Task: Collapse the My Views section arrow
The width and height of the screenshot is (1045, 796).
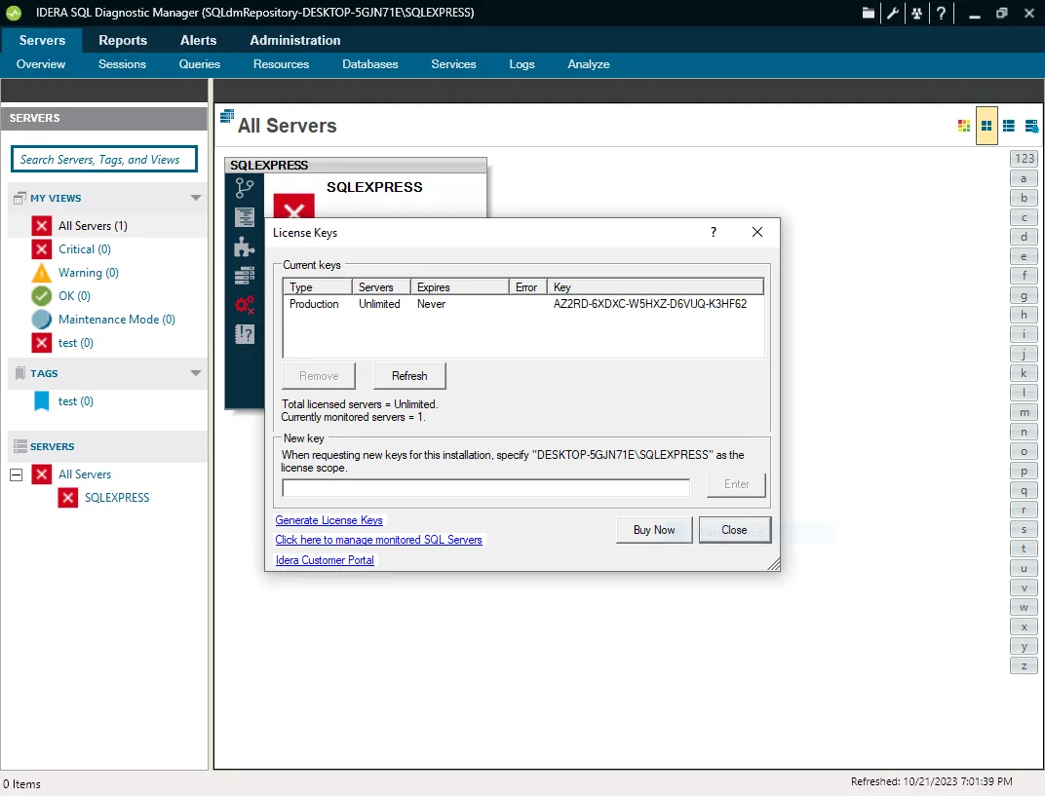Action: tap(195, 198)
